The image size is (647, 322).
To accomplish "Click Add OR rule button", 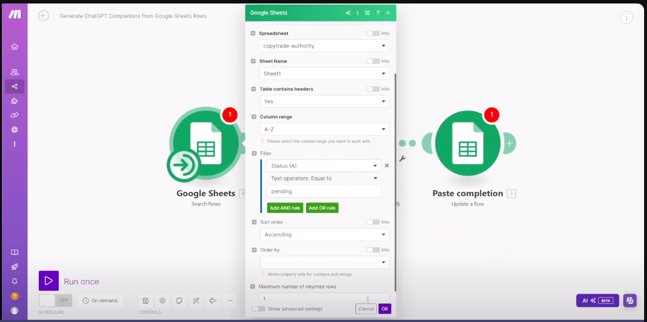I will (322, 208).
